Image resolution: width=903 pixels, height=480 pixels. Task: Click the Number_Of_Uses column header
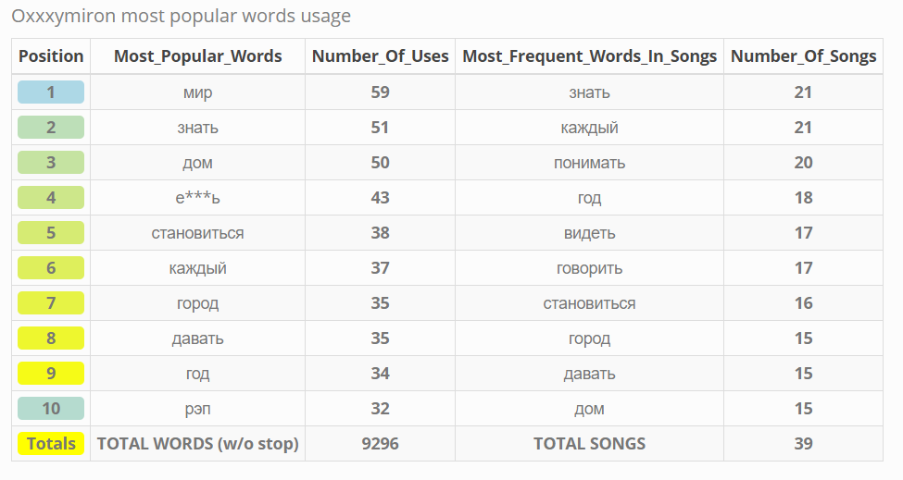click(380, 56)
